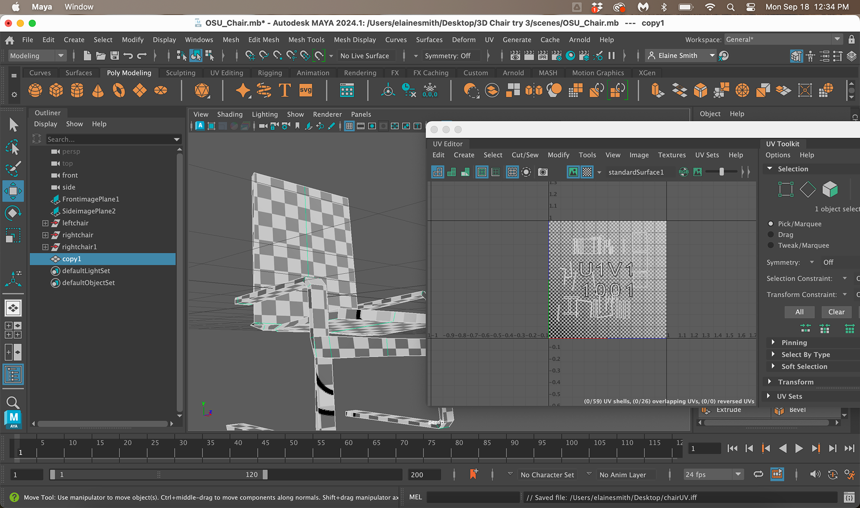
Task: Click the vertex selection square icon in UV Toolkit
Action: 786,189
